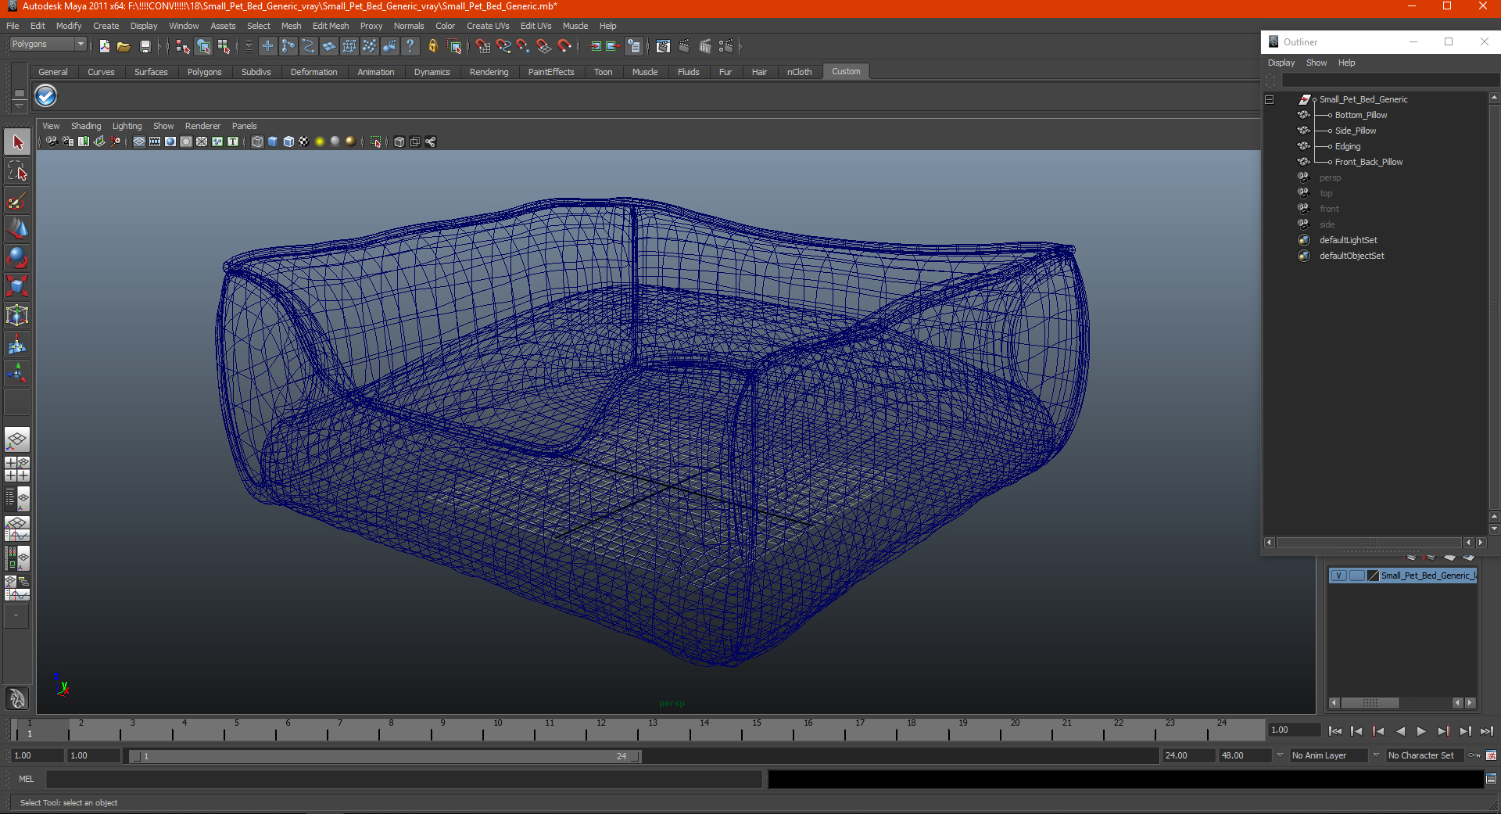Choose the Rotate tool sphere icon
1501x814 pixels.
tap(17, 257)
